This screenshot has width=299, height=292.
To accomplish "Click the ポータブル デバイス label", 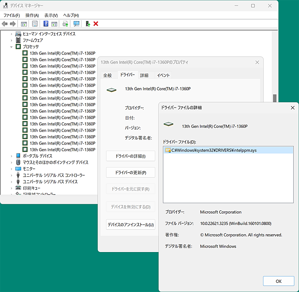I will point(37,156).
